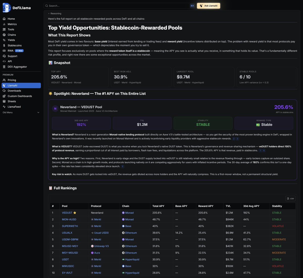The width and height of the screenshot is (303, 278).
Task: Click the Base chain icon in SUPERWETH row
Action: (x=123, y=226)
